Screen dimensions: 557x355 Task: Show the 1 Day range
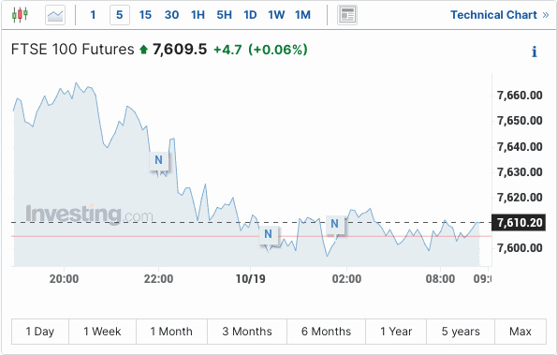coord(40,332)
